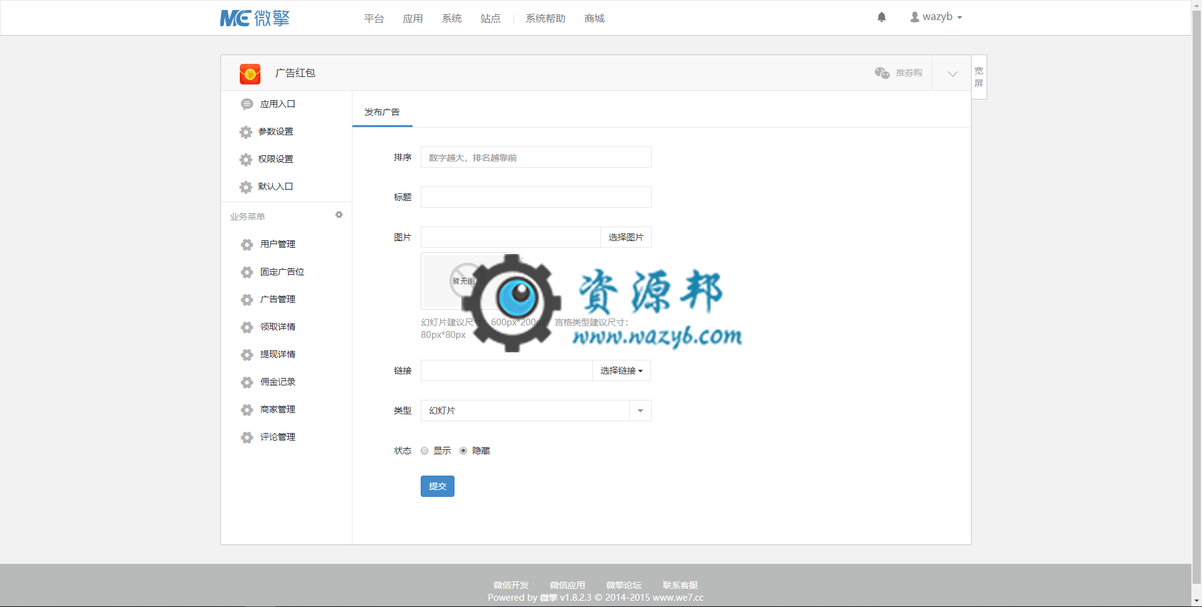This screenshot has width=1202, height=607.
Task: Click the gear icon beside 领取详情
Action: (x=247, y=327)
